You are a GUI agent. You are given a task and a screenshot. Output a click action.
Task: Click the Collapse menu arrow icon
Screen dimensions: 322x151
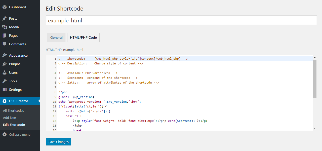[x=5, y=134]
